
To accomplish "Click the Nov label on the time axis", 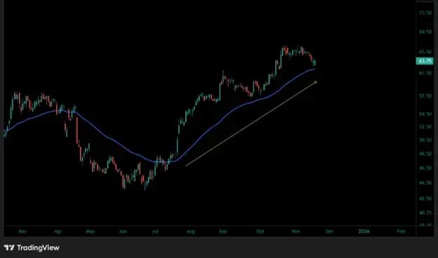I will (296, 231).
